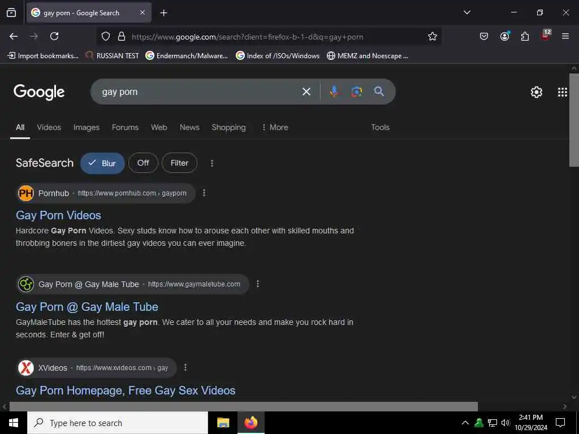579x434 pixels.
Task: Expand the More search filters menu
Action: pos(275,127)
